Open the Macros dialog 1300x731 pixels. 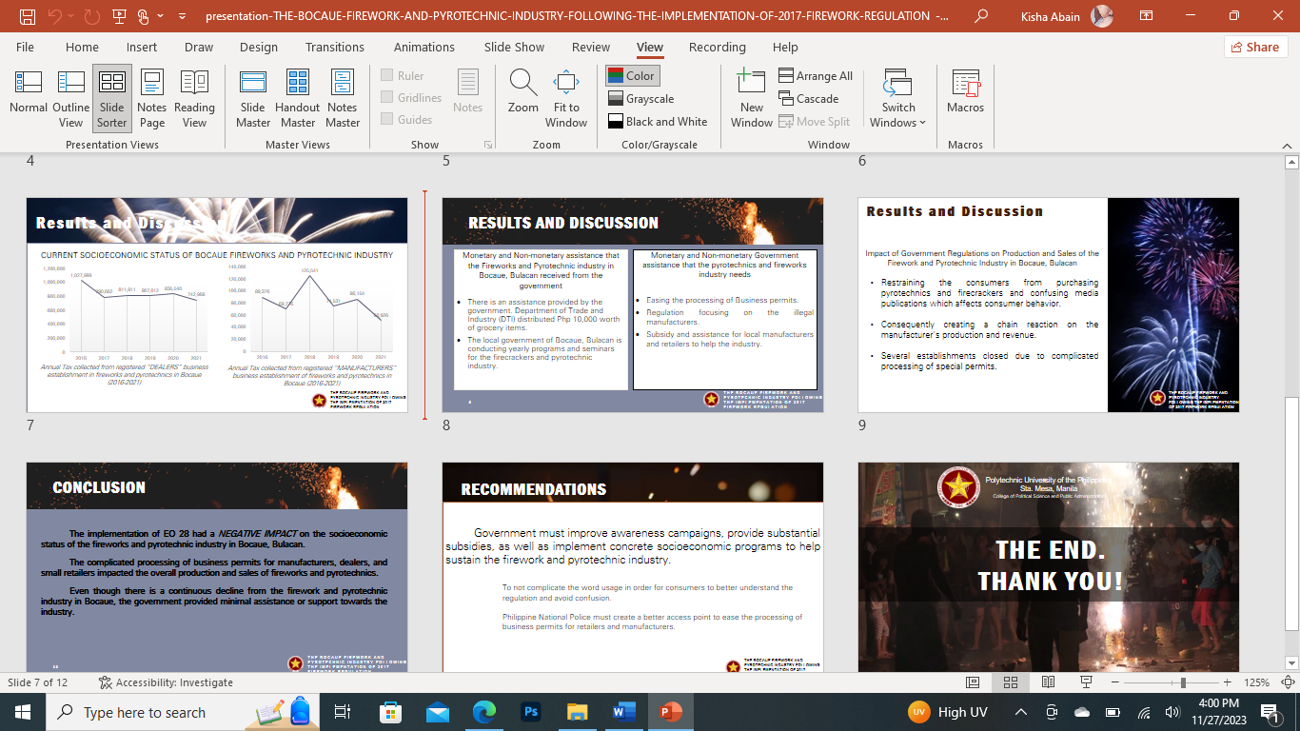[965, 91]
